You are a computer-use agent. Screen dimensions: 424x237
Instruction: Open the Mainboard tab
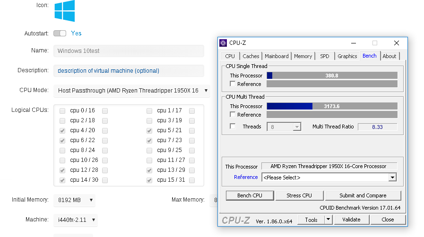pos(277,56)
